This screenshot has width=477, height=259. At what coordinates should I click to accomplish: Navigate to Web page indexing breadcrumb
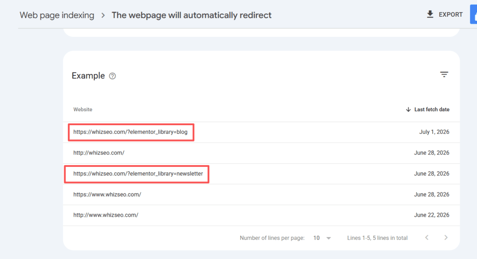pyautogui.click(x=57, y=15)
